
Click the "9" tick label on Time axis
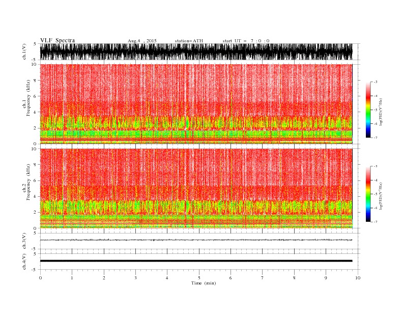tap(326, 278)
